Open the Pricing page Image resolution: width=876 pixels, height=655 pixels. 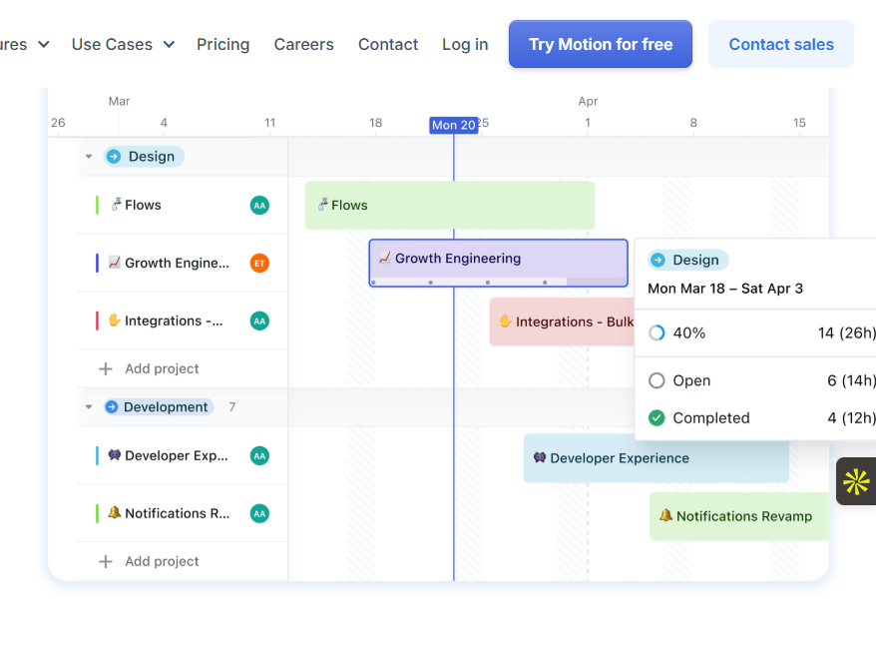point(222,45)
